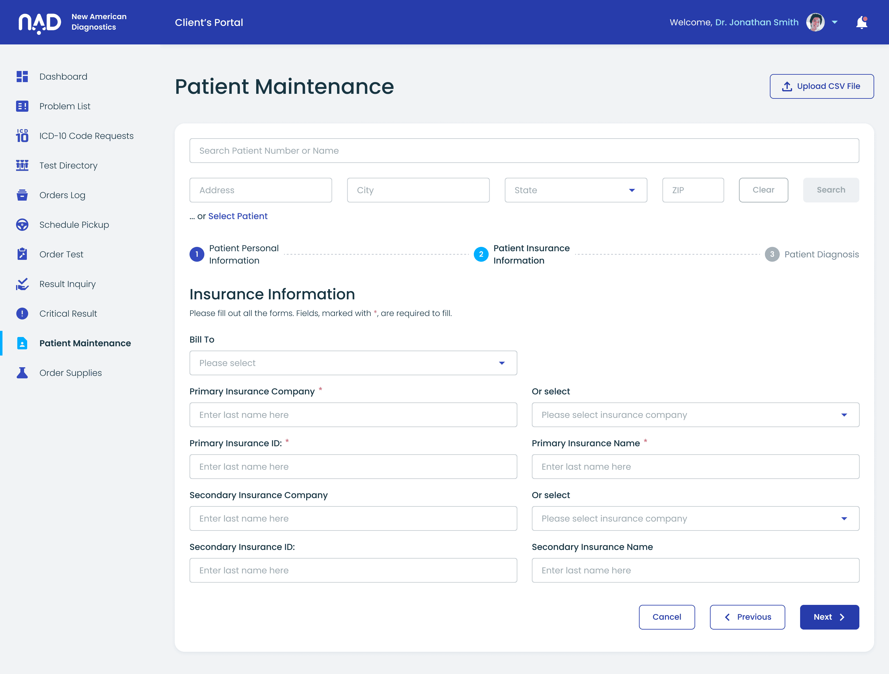Proceed with the Next button
The image size is (889, 674).
pos(829,617)
